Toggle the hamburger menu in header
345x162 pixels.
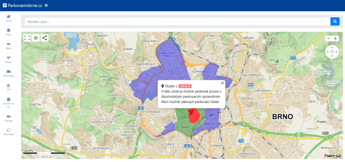click(x=46, y=5)
